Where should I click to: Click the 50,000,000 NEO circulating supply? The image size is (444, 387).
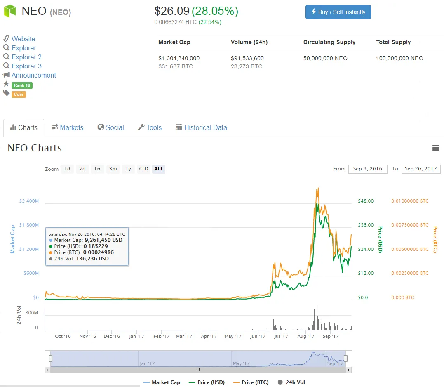[325, 58]
